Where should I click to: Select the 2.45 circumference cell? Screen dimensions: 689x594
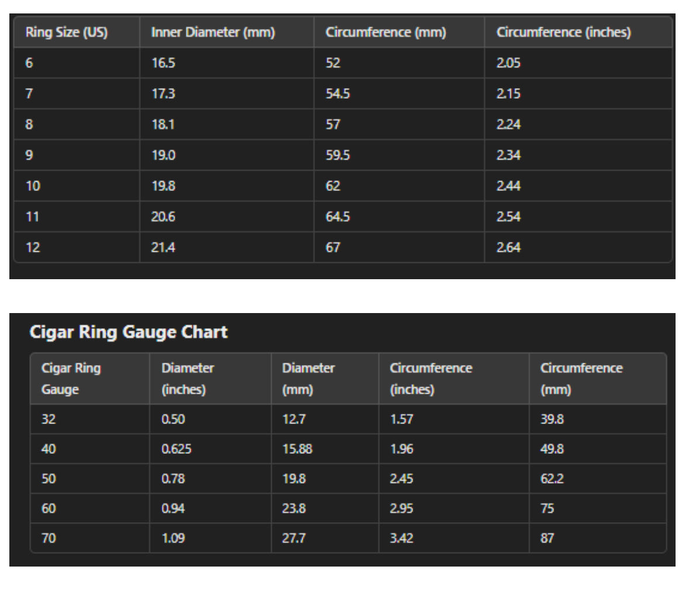[x=401, y=479]
